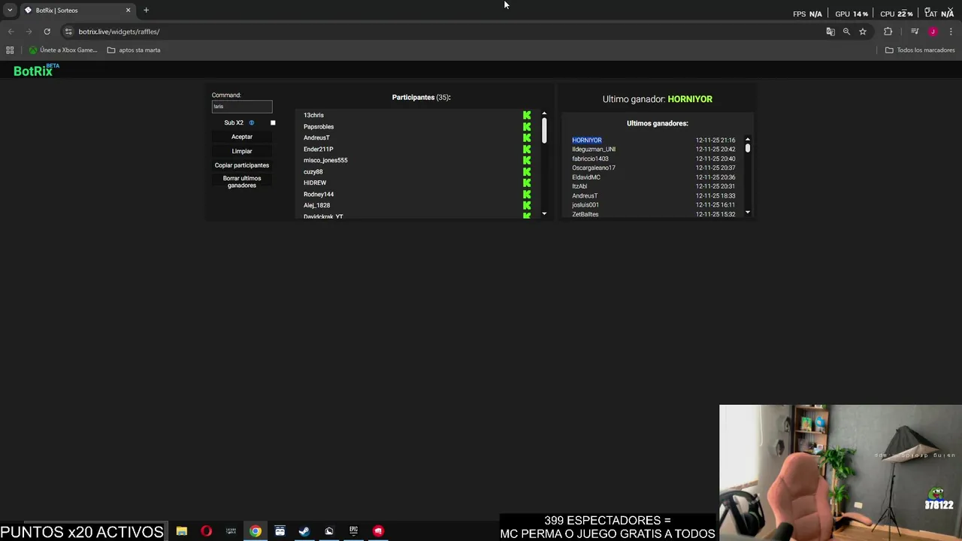Open the Chrome profile avatar J
The height and width of the screenshot is (541, 962).
[x=933, y=32]
